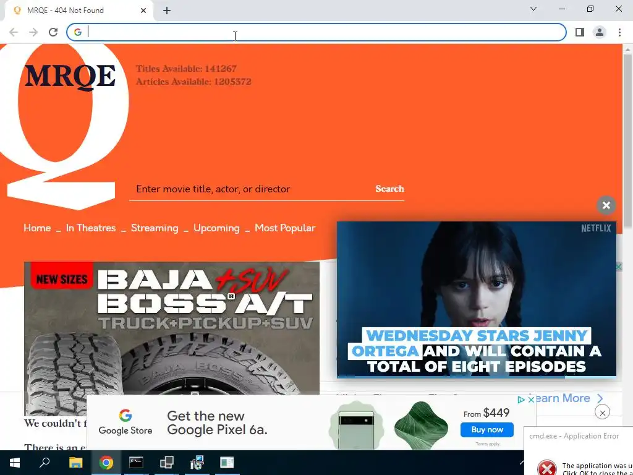Open the Upcoming section
This screenshot has height=475, width=633.
tap(216, 228)
